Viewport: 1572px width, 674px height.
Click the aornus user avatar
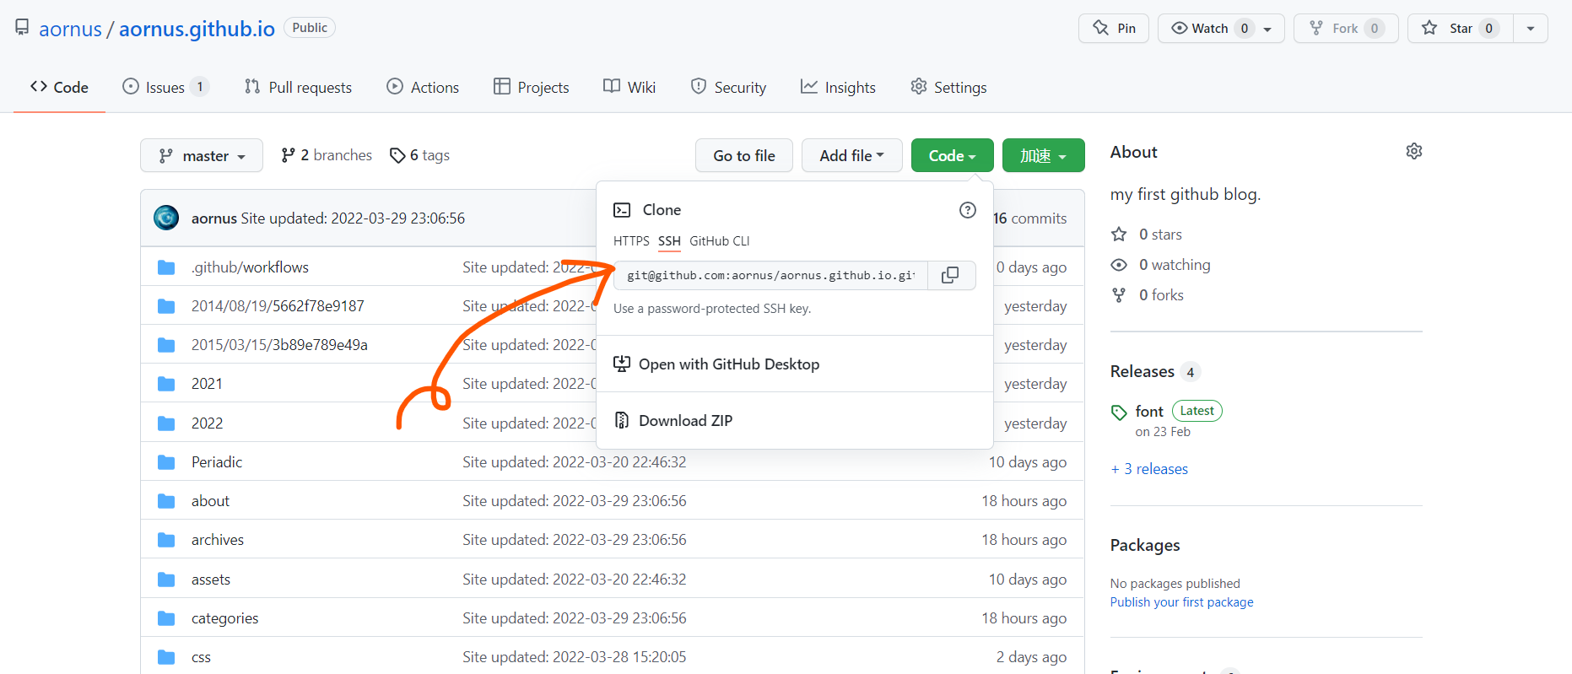click(x=166, y=218)
